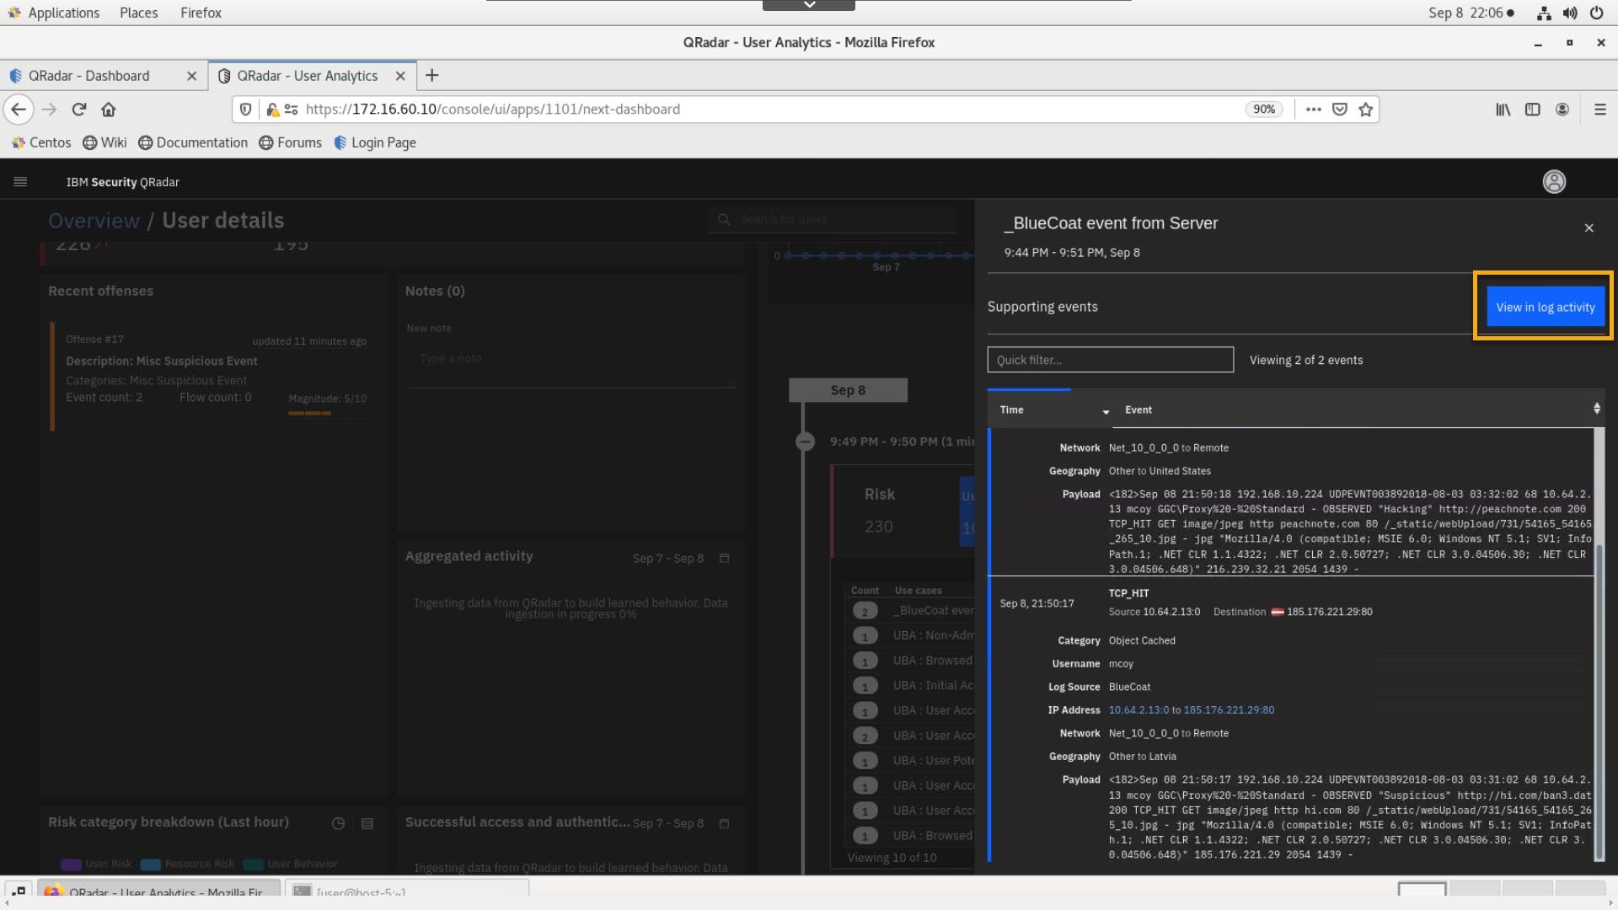Type in the Quick filter field
The height and width of the screenshot is (910, 1618).
click(1110, 360)
